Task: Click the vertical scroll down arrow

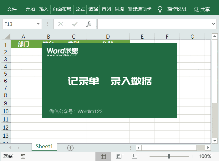Action: (x=215, y=140)
